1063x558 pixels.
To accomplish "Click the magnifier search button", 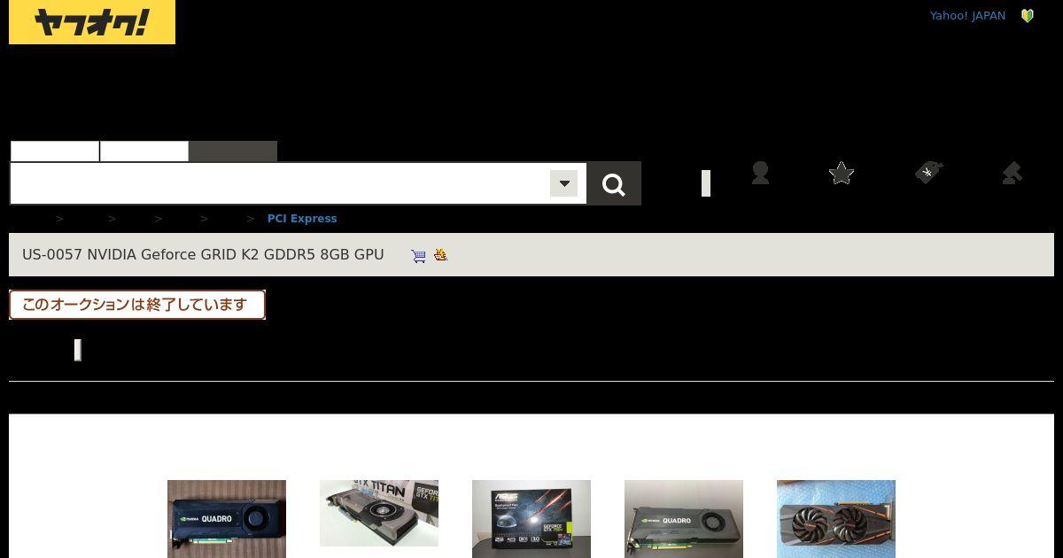I will tap(614, 183).
